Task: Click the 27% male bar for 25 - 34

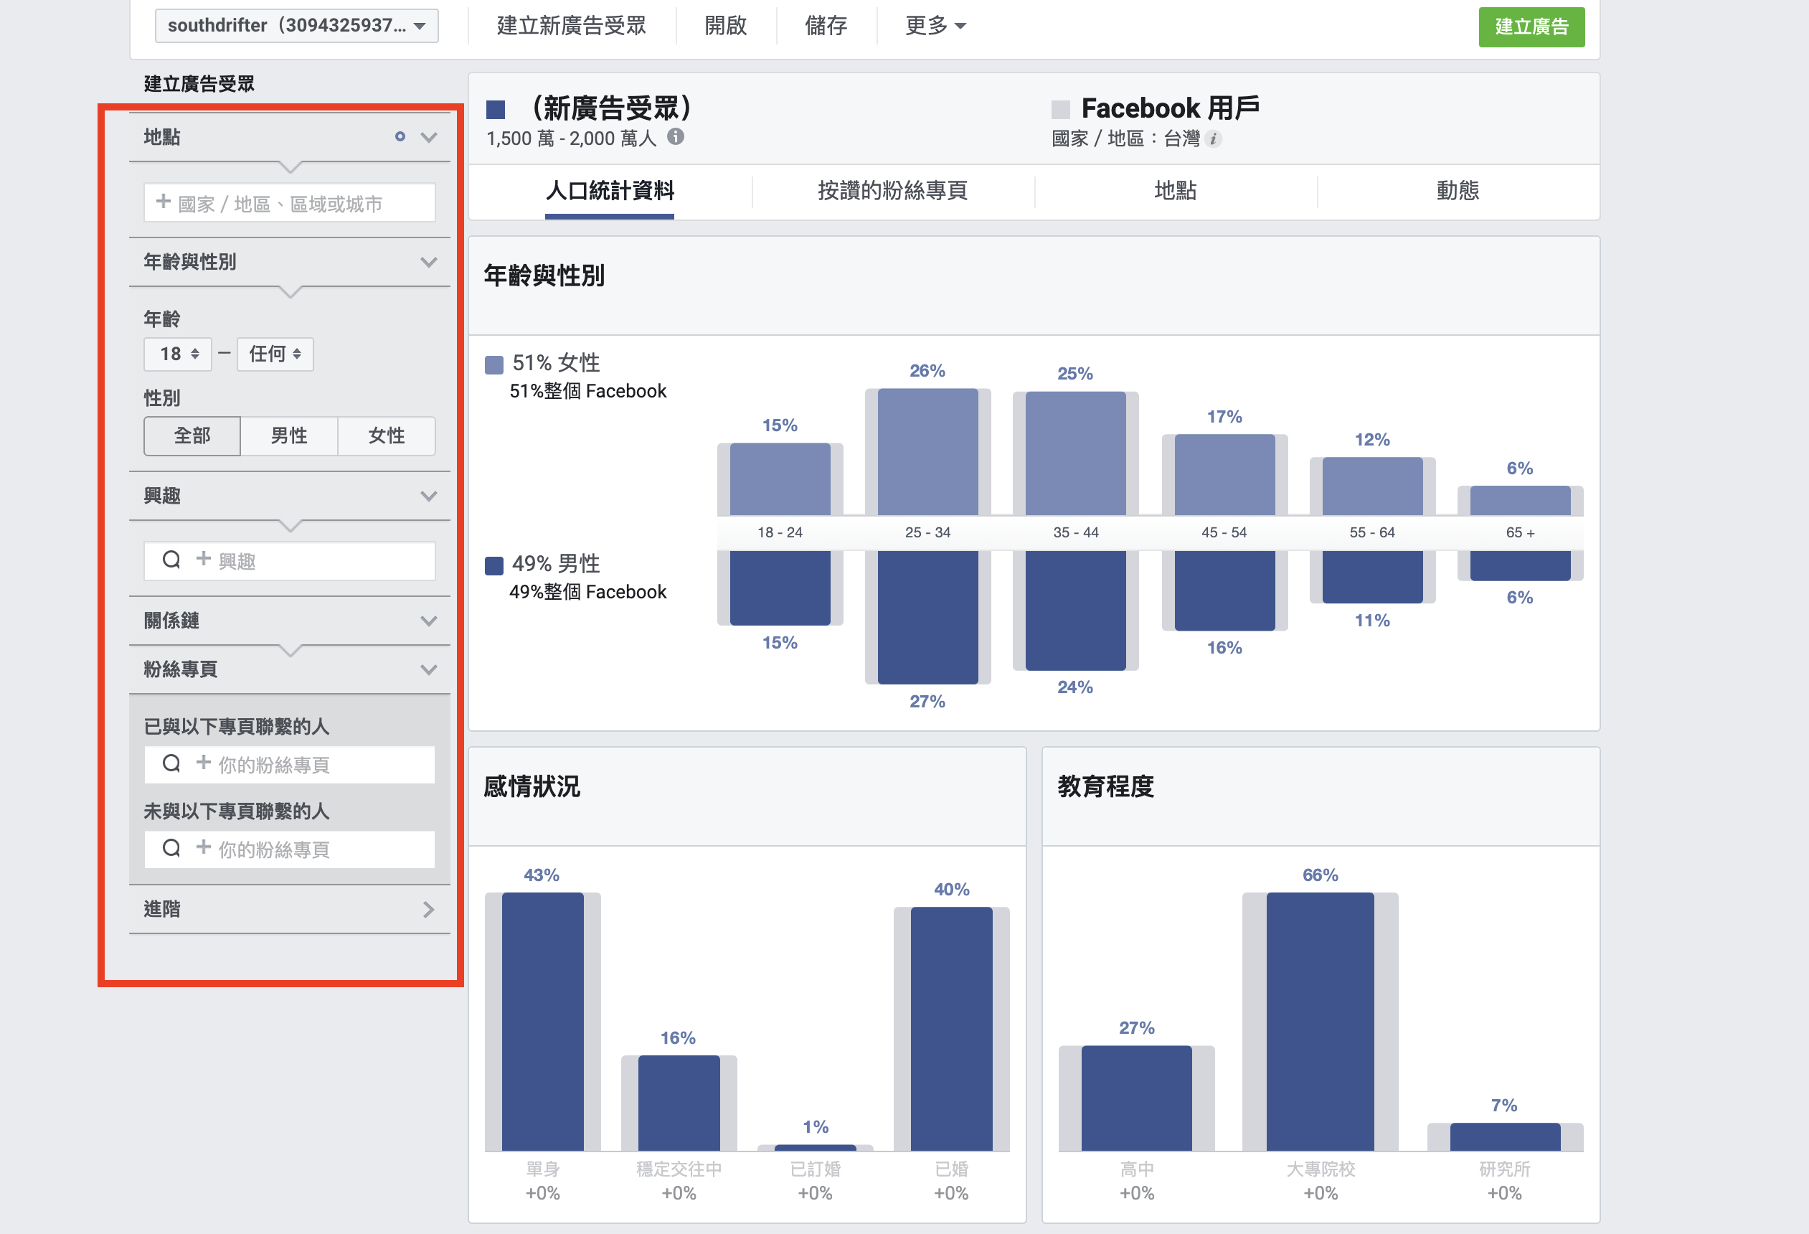Action: click(928, 618)
